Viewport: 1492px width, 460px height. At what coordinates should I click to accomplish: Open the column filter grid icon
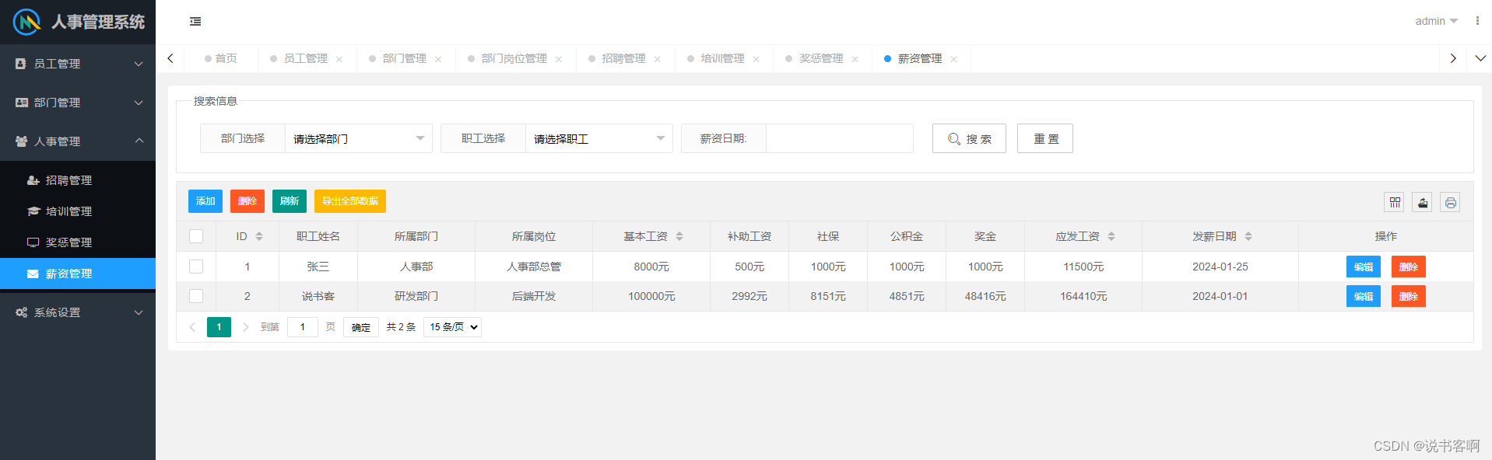pos(1395,203)
